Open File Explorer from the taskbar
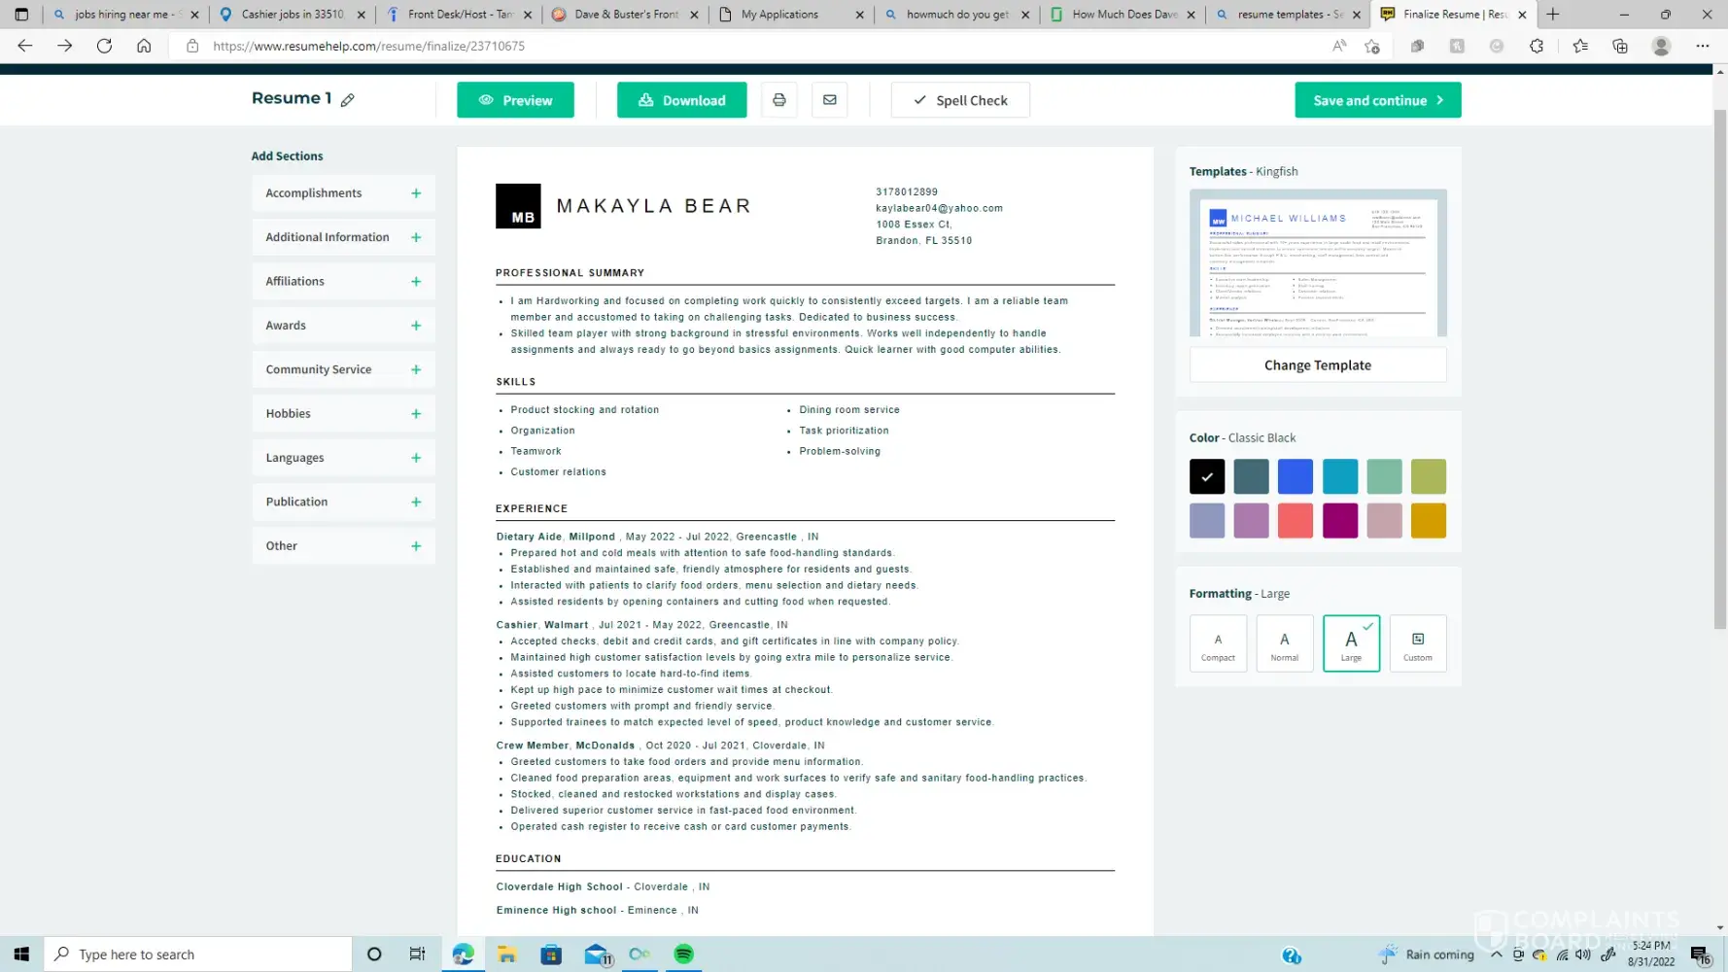 tap(507, 955)
